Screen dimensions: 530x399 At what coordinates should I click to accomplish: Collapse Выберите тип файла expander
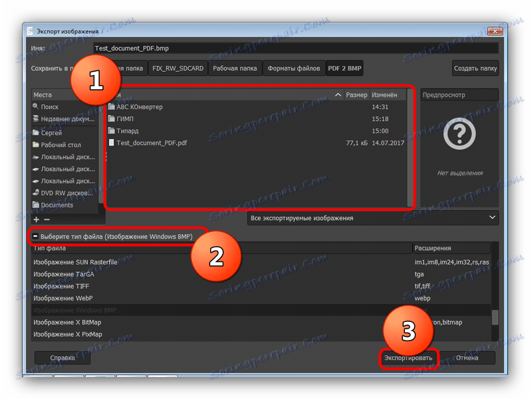point(35,236)
